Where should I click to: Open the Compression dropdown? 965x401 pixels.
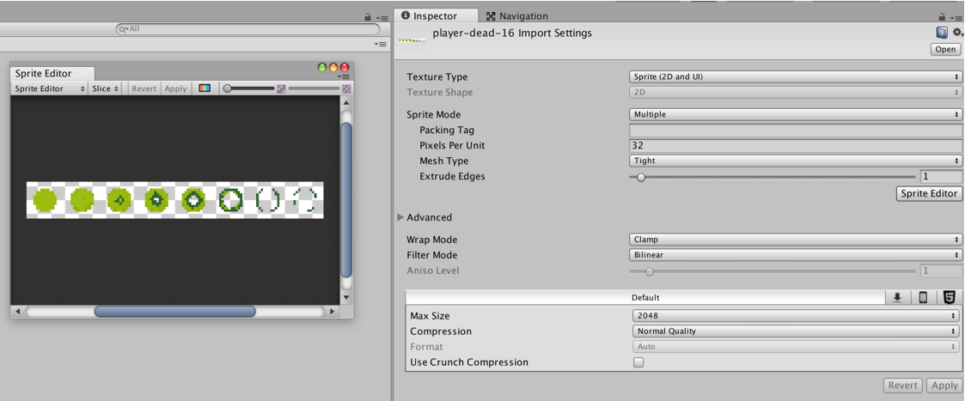pos(795,331)
